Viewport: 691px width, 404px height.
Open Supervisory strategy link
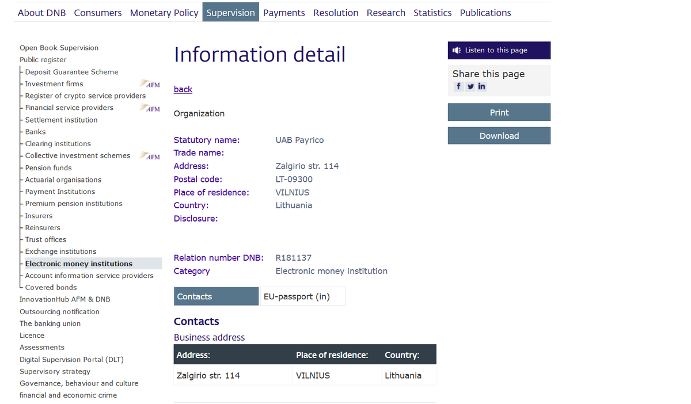click(55, 372)
